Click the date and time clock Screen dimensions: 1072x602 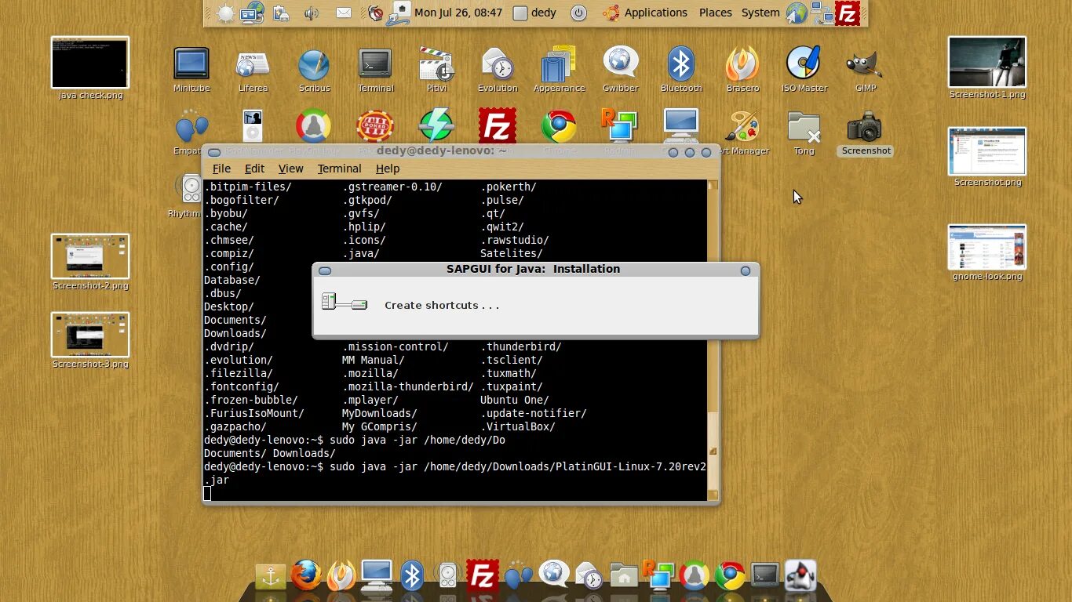458,13
